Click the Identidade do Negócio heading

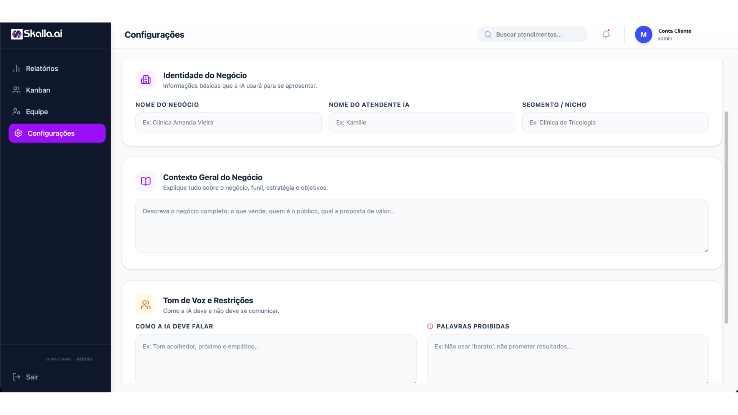click(205, 75)
